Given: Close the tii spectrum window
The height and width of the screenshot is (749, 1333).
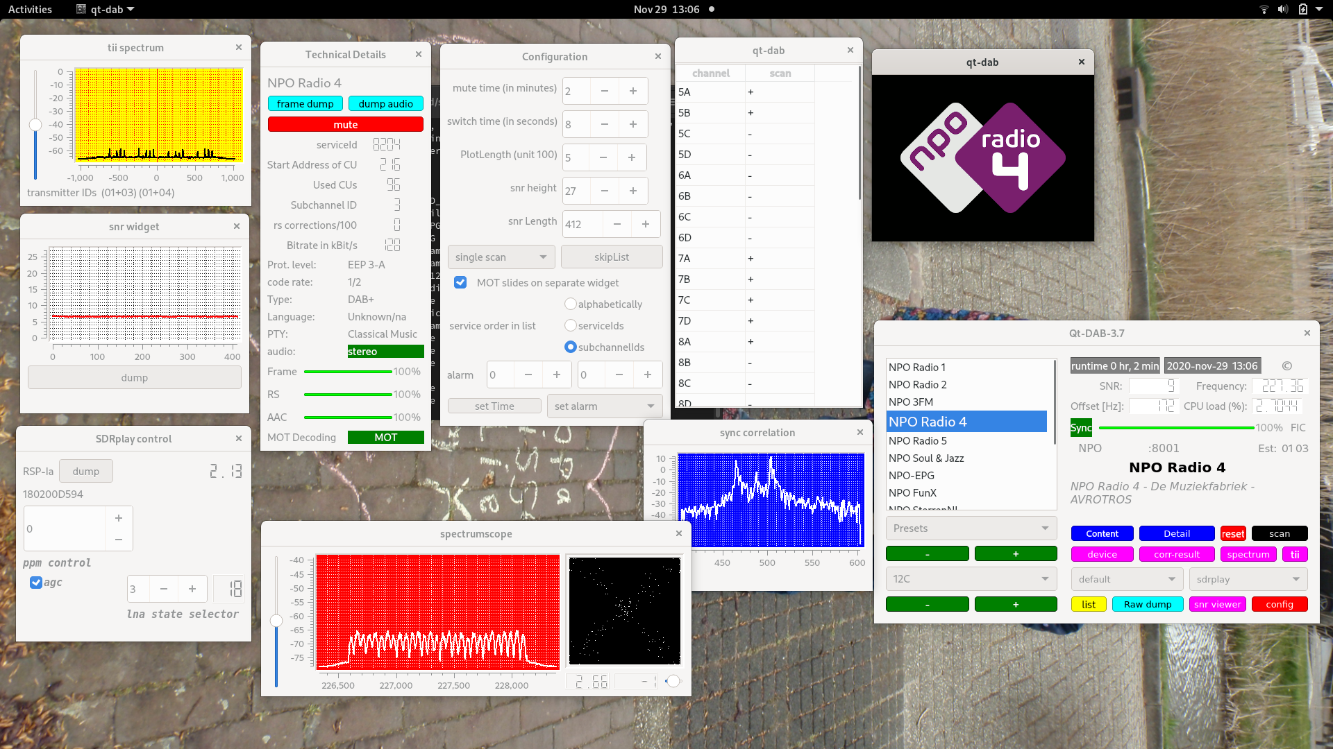Looking at the screenshot, I should point(239,47).
